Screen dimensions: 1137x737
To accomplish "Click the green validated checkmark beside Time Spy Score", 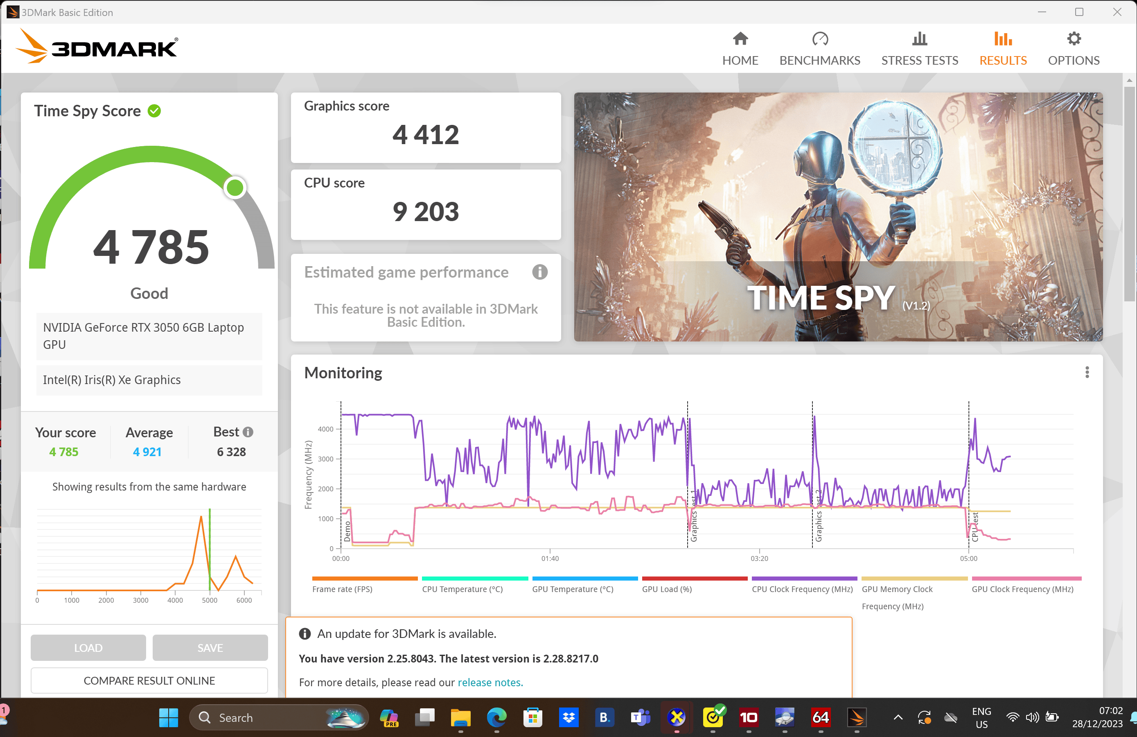I will point(154,111).
